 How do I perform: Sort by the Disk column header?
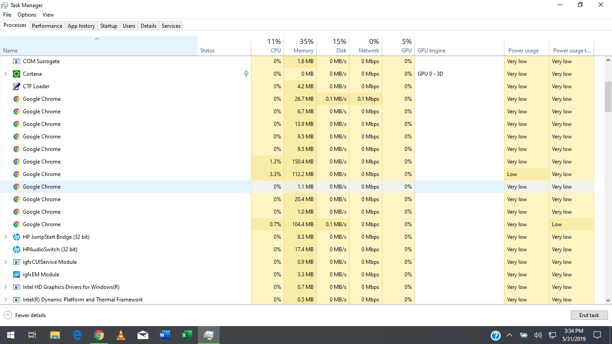tap(333, 46)
